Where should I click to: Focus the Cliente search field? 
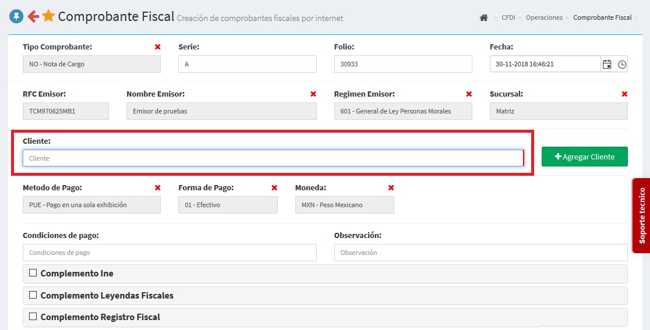[x=273, y=158]
